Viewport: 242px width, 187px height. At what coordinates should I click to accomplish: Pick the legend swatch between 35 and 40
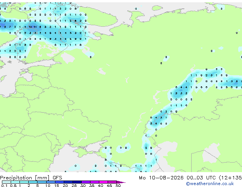95,182
